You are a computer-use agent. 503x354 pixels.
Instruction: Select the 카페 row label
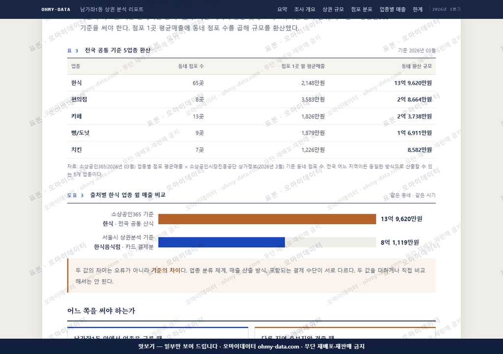[x=76, y=116]
